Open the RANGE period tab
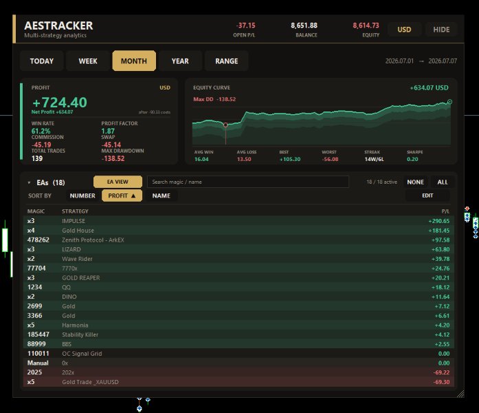 pos(226,61)
